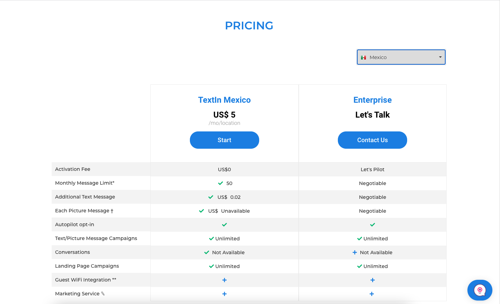Click the Enterprise Conversations Not Available text

(x=376, y=252)
